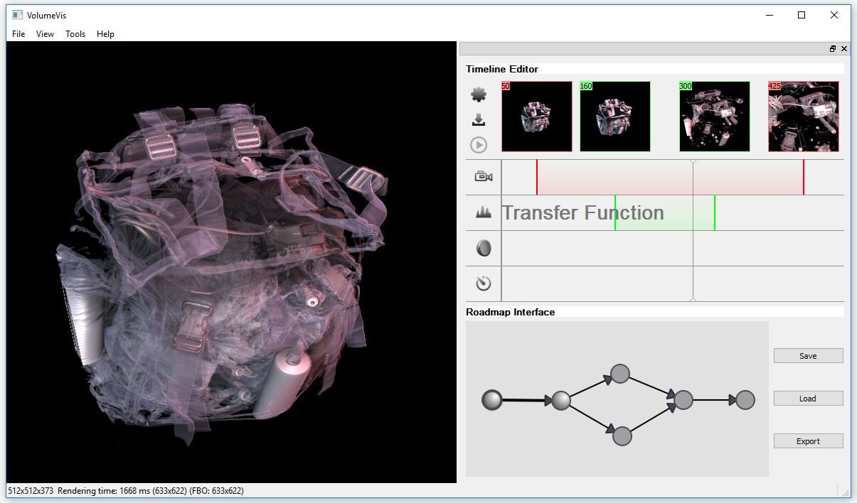Open keyframe thumbnail labeled 300
This screenshot has height=503, width=857.
(x=715, y=117)
